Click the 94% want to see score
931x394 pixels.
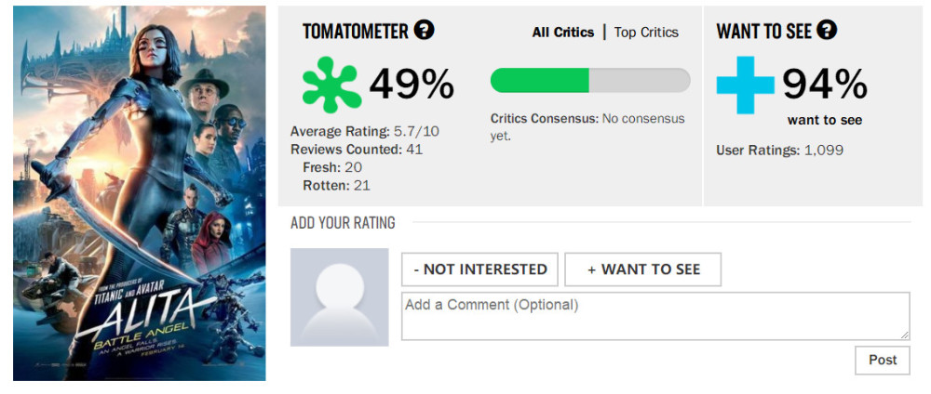[824, 85]
